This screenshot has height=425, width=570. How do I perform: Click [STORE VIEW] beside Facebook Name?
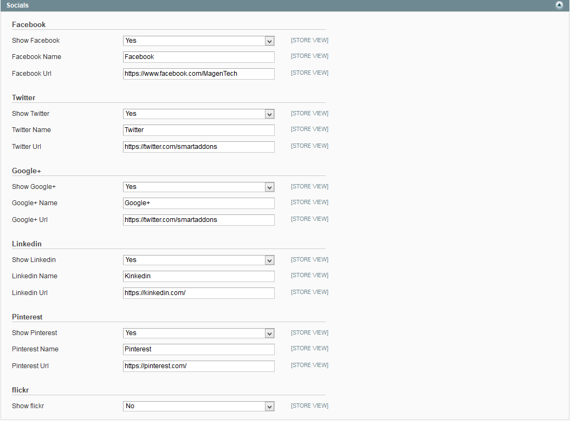(309, 56)
